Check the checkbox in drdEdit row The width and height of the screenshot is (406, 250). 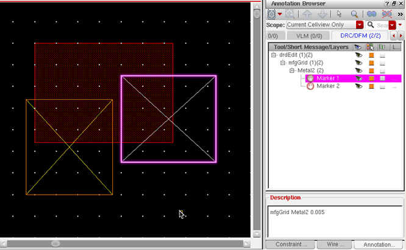(382, 55)
